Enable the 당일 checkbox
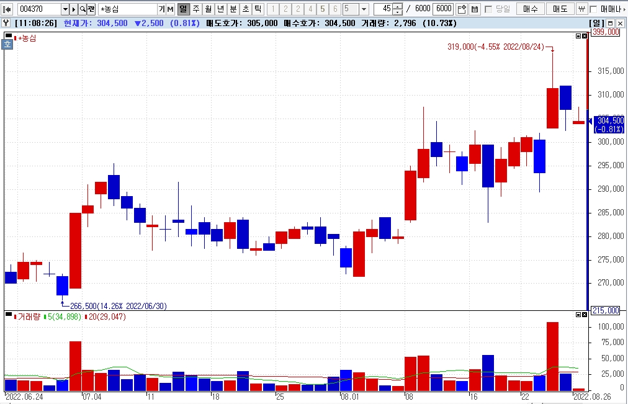This screenshot has height=404, width=628. (x=488, y=9)
